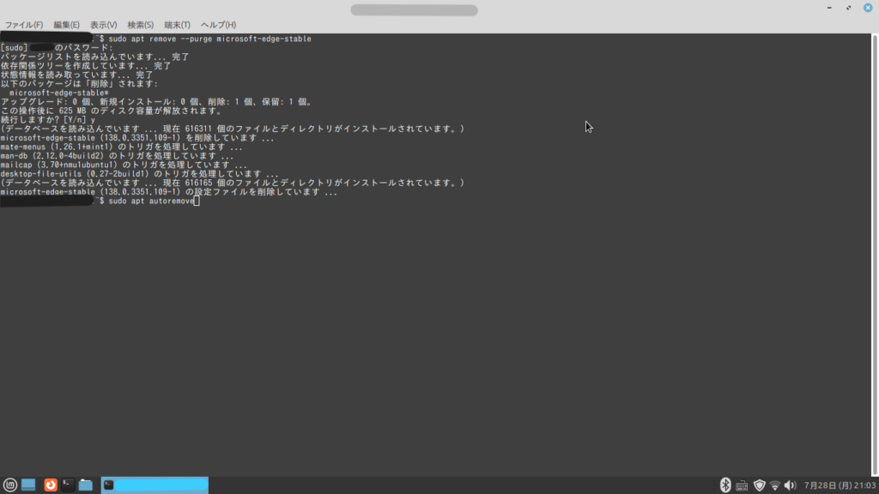Launch a terminal from the panel launcher
The image size is (879, 494).
coord(68,485)
